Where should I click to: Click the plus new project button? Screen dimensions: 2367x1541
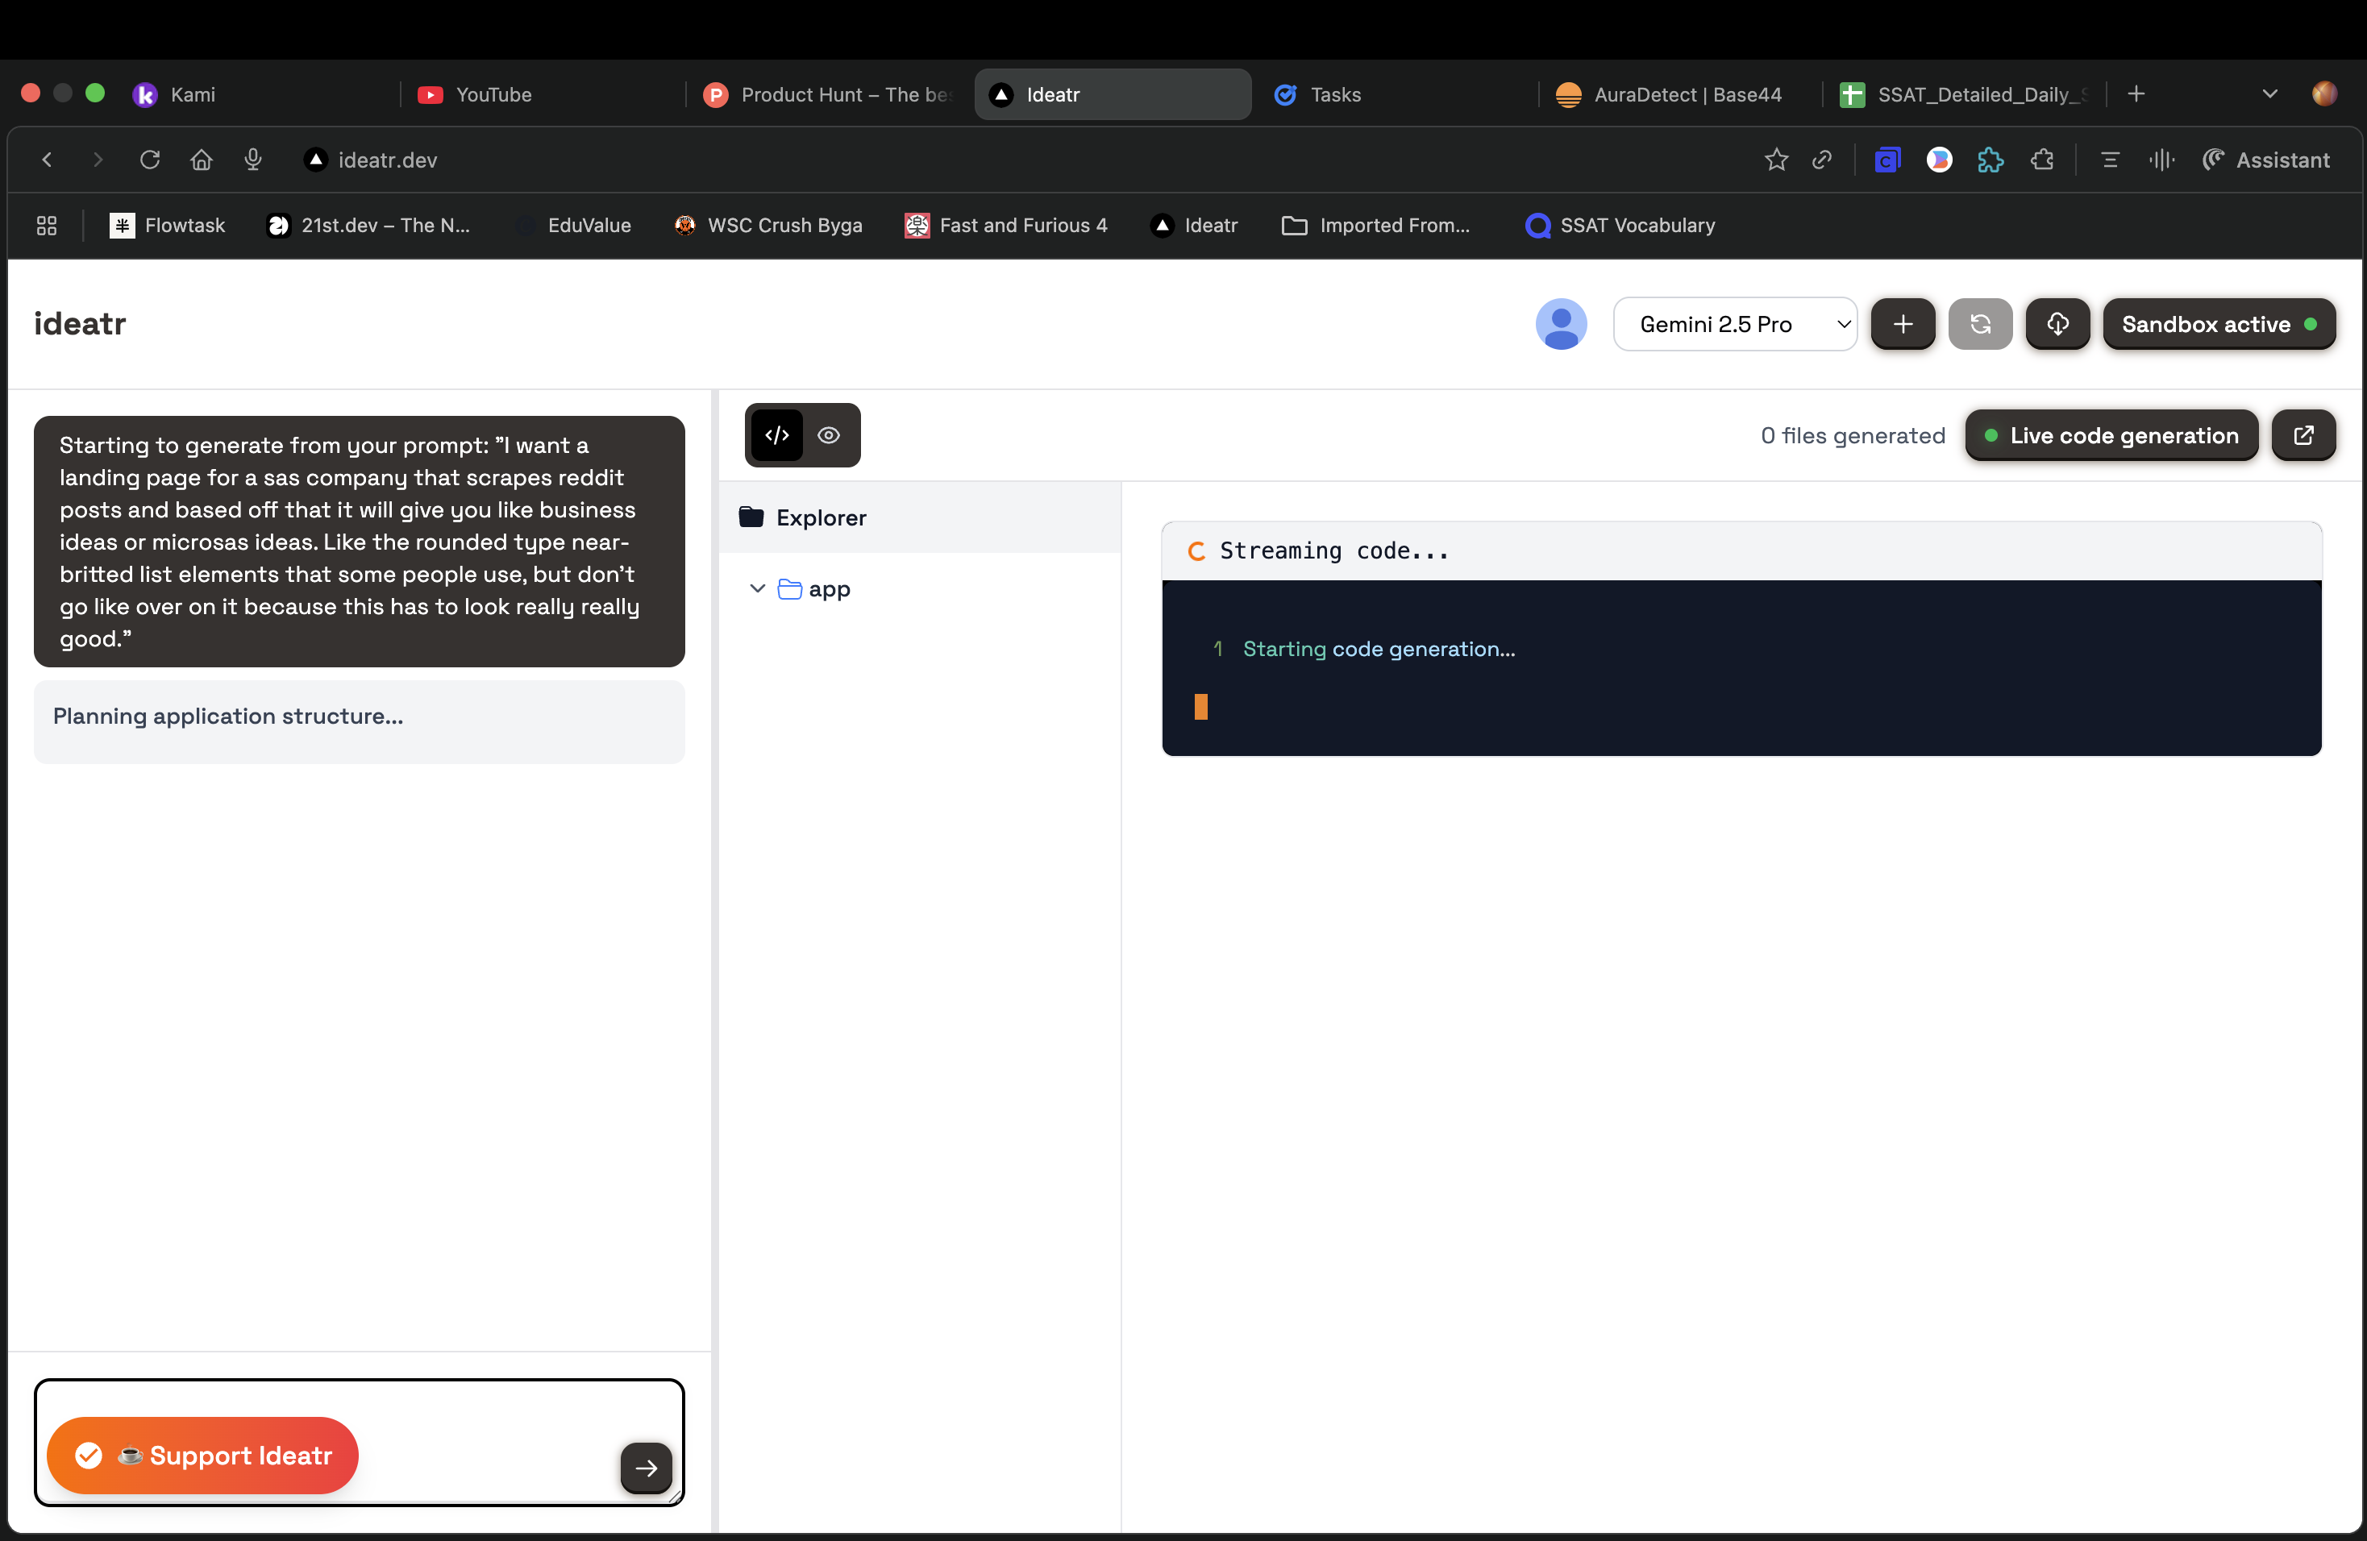tap(1902, 324)
